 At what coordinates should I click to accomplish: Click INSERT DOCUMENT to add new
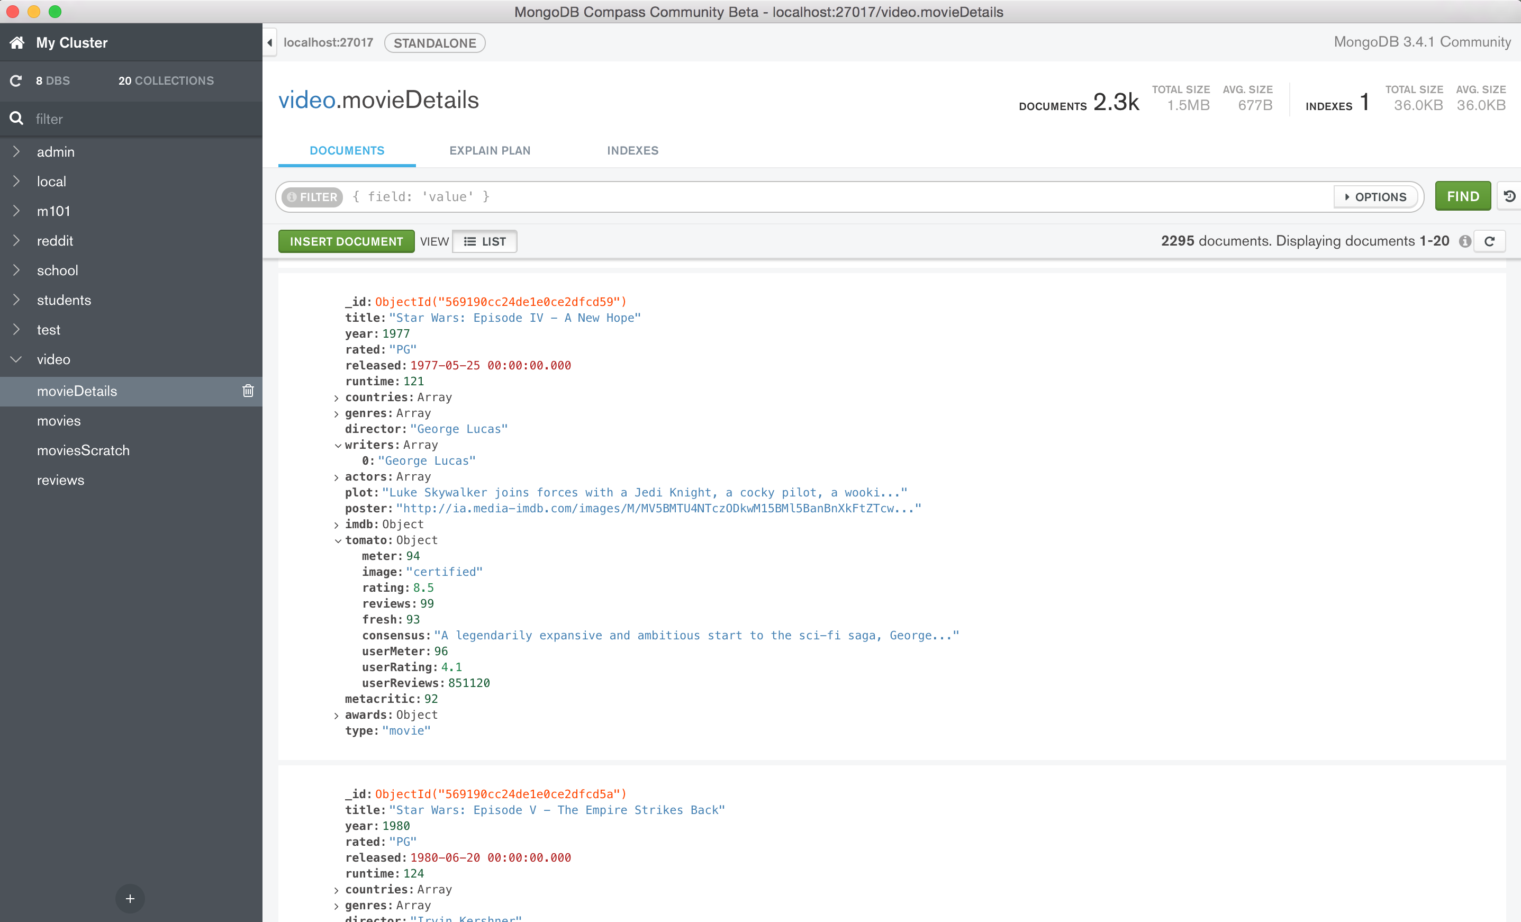(345, 241)
